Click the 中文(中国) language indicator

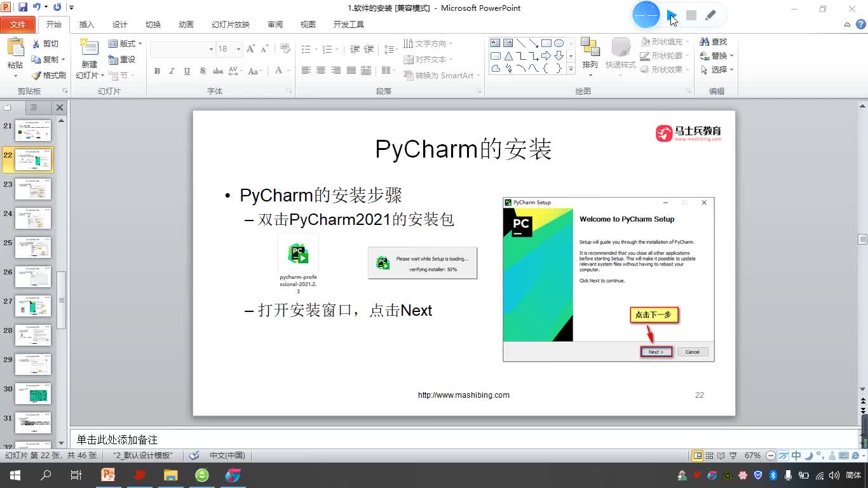pyautogui.click(x=227, y=456)
